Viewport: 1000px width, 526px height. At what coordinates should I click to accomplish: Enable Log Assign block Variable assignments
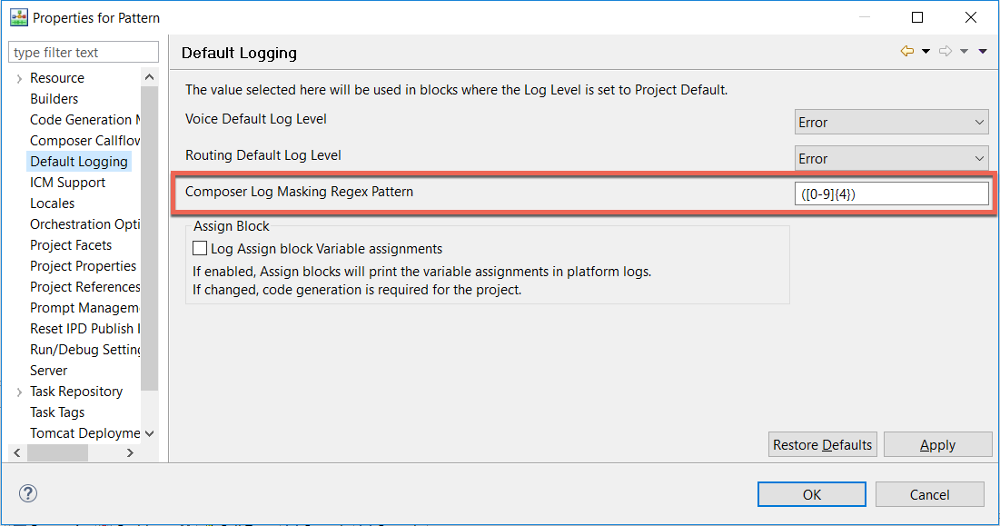pos(200,248)
